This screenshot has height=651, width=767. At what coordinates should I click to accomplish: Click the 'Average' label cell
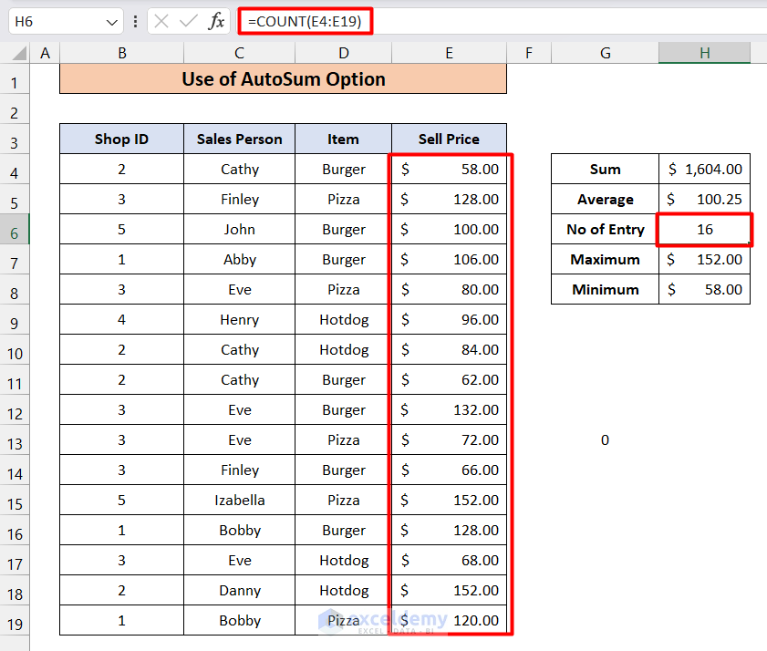click(x=605, y=199)
